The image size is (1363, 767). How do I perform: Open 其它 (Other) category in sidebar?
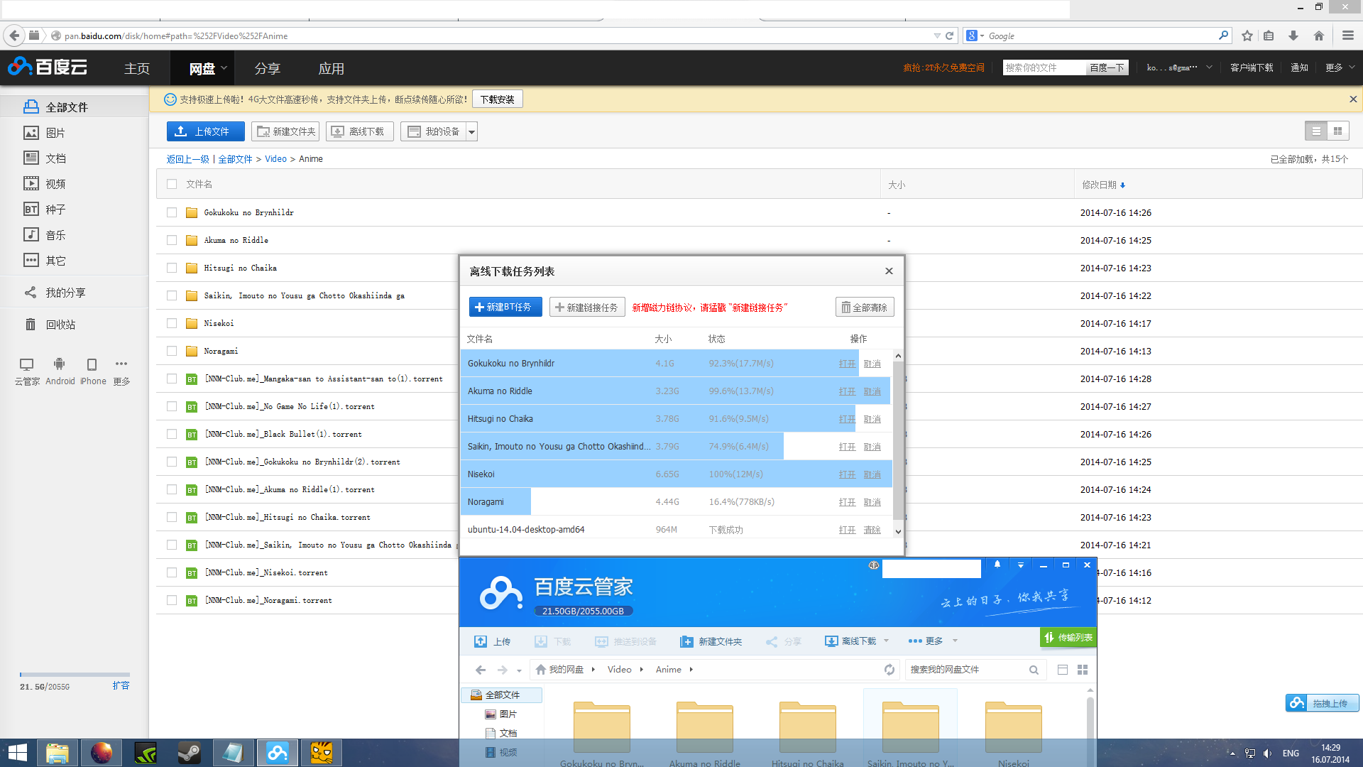(x=45, y=261)
